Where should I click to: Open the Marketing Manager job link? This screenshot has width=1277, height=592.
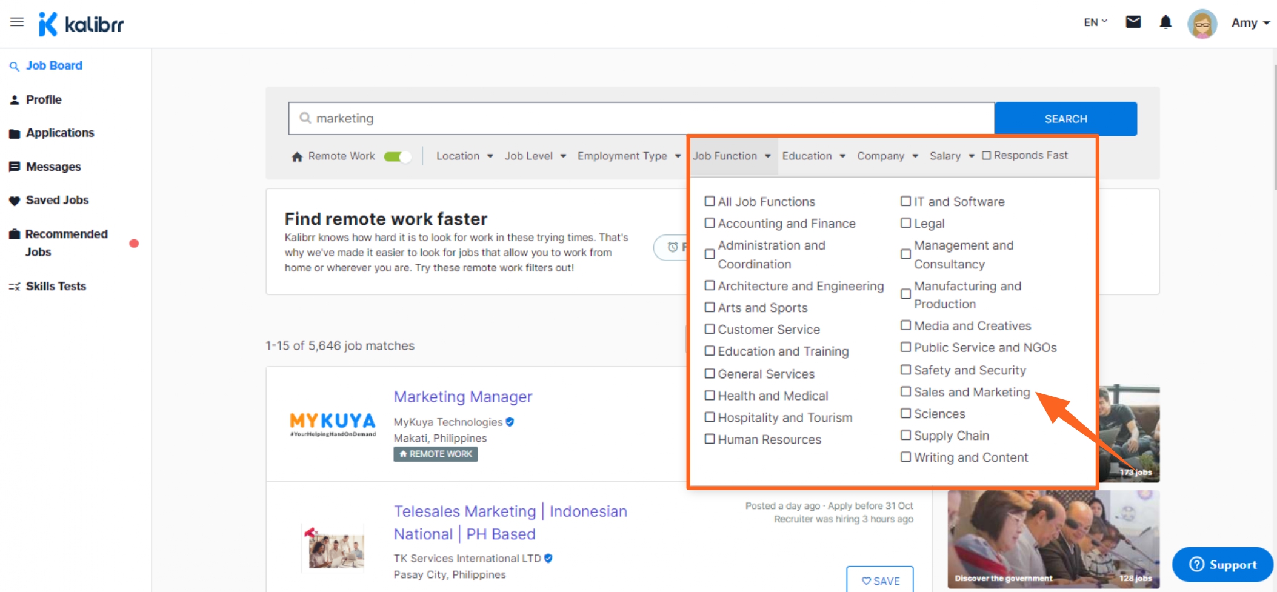point(462,397)
